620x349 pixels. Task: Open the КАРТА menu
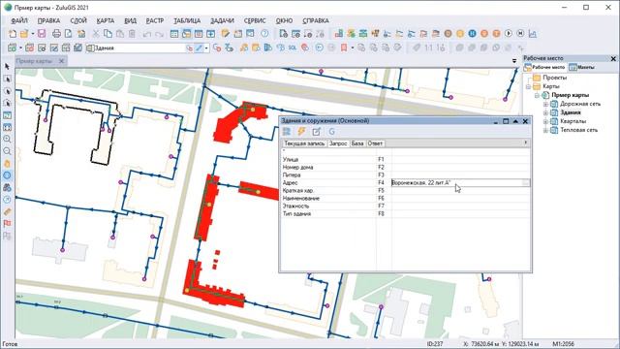106,20
